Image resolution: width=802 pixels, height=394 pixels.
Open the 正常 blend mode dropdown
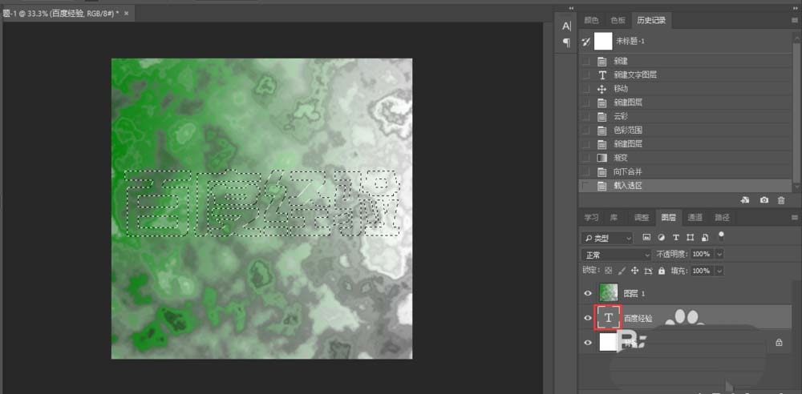(616, 254)
